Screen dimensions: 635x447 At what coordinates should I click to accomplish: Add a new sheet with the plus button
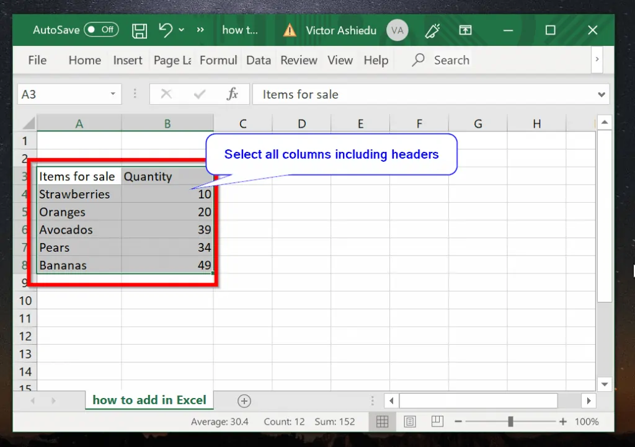[x=244, y=401]
